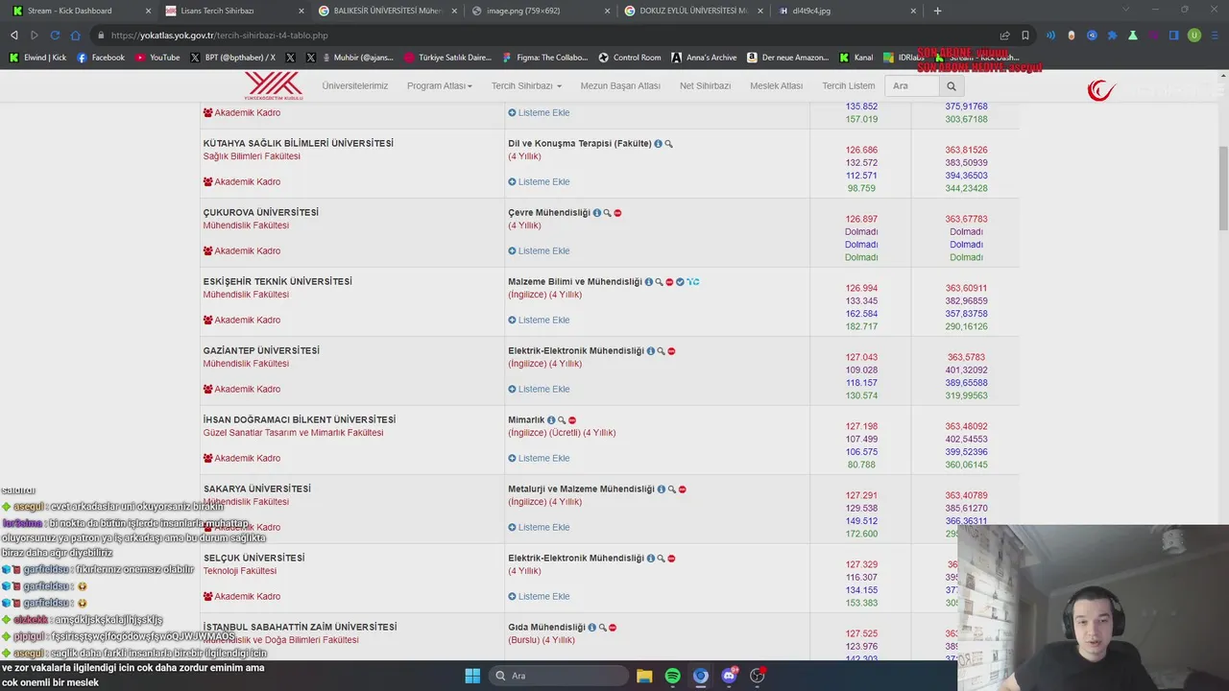Image resolution: width=1229 pixels, height=691 pixels.
Task: Open Mezun Başarı Atlası menu item
Action: click(x=620, y=86)
